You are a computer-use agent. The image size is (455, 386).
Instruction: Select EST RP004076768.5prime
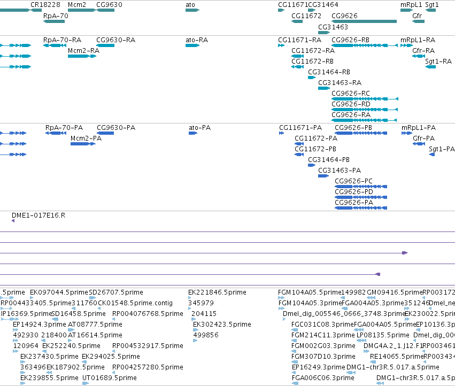point(148,314)
